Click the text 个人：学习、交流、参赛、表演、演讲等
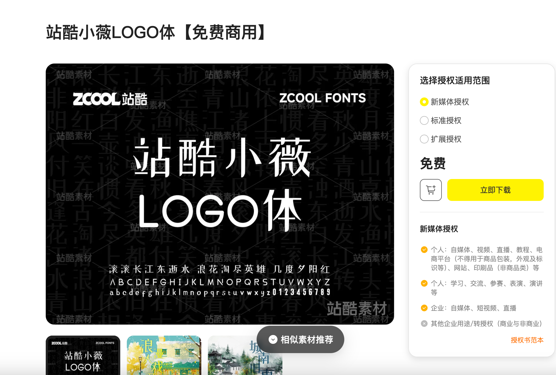This screenshot has width=556, height=375. tap(486, 288)
